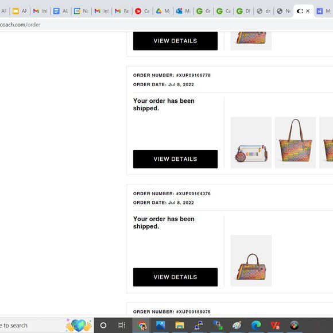Viewport: 333px width, 333px height.
Task: Open the satchel thumbnail in the topmost order
Action: 251,41
